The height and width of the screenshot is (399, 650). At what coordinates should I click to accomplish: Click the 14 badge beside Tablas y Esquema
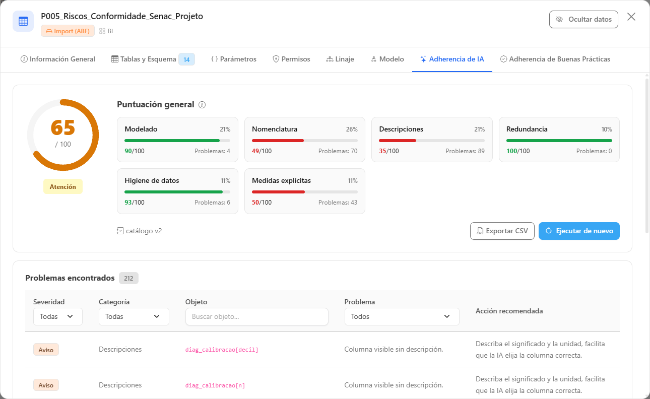pos(186,59)
